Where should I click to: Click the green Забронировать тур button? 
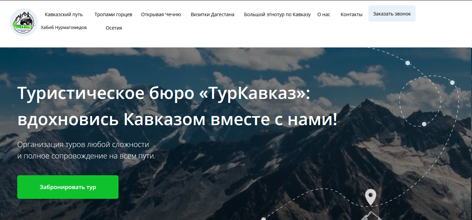(68, 187)
